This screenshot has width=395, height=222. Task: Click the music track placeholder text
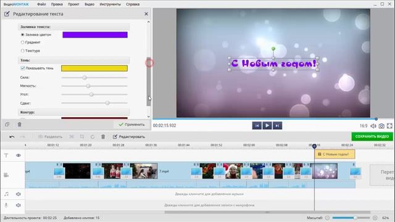point(209,194)
